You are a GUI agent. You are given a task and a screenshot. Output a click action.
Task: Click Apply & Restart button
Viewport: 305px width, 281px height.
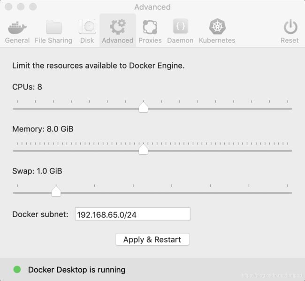coord(152,239)
